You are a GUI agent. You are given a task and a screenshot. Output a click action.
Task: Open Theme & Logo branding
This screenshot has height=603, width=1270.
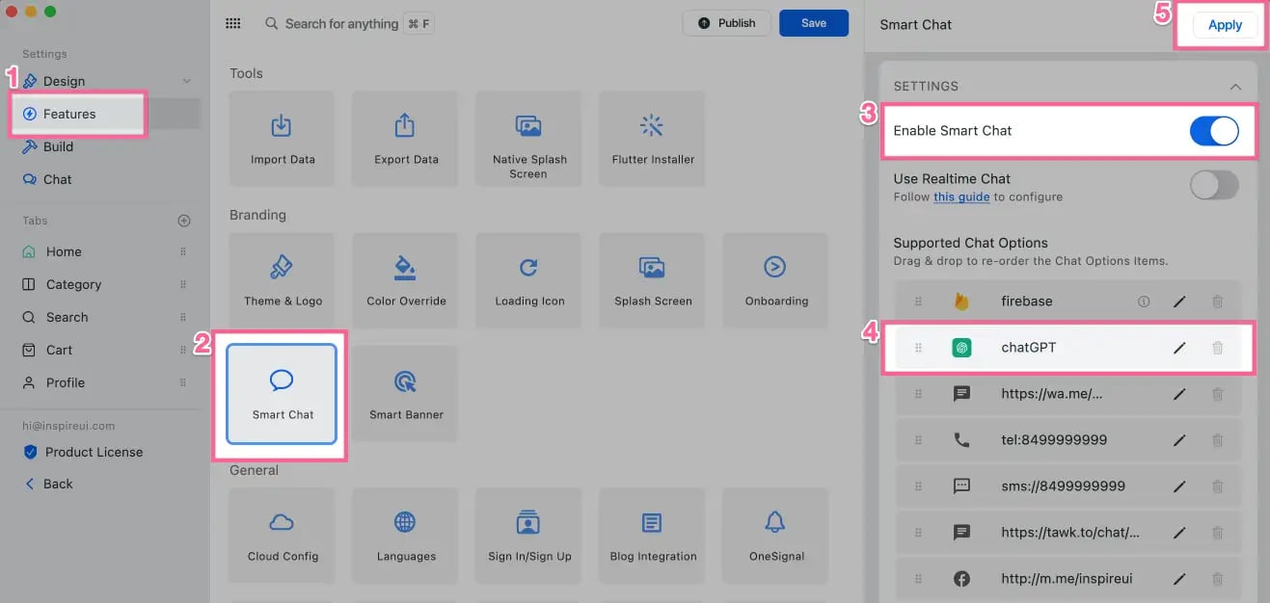coord(282,280)
